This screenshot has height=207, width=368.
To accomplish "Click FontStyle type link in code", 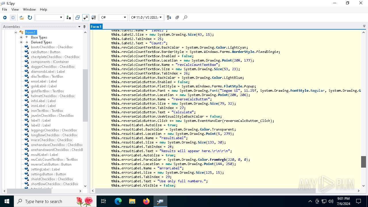I will (300, 91).
